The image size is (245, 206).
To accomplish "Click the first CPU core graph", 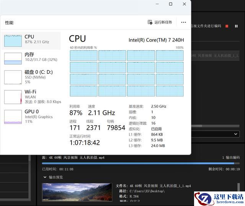I will [83, 56].
